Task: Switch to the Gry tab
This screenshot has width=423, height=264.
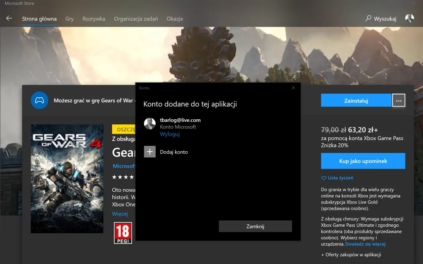Action: pos(69,19)
